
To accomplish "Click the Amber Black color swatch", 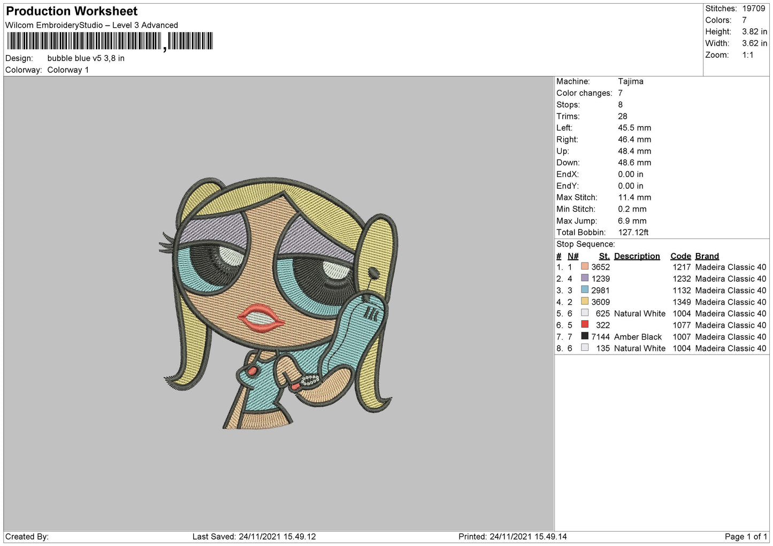I will 585,336.
